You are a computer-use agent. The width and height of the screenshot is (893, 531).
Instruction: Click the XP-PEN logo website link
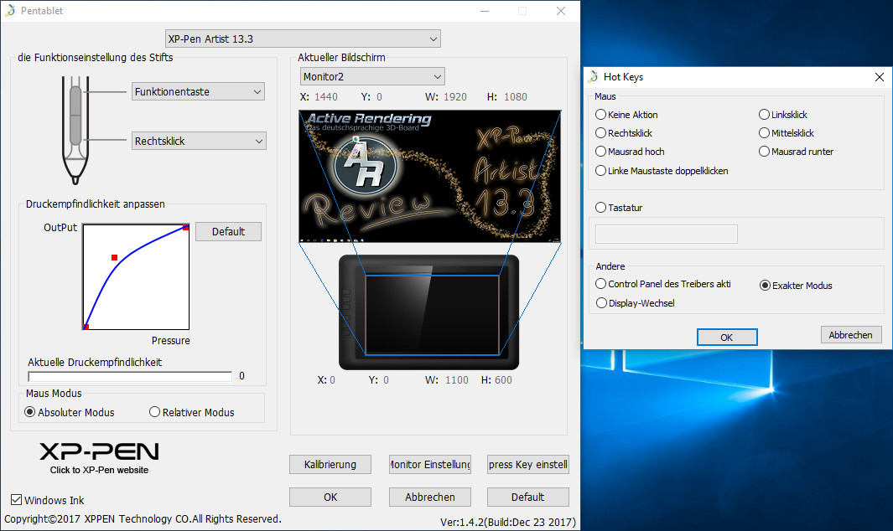click(x=99, y=457)
